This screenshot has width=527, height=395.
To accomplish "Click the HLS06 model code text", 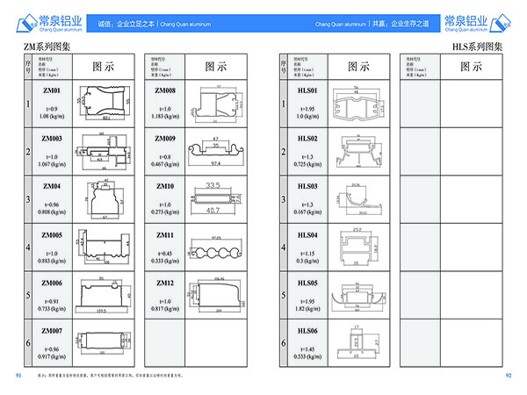I will point(307,331).
